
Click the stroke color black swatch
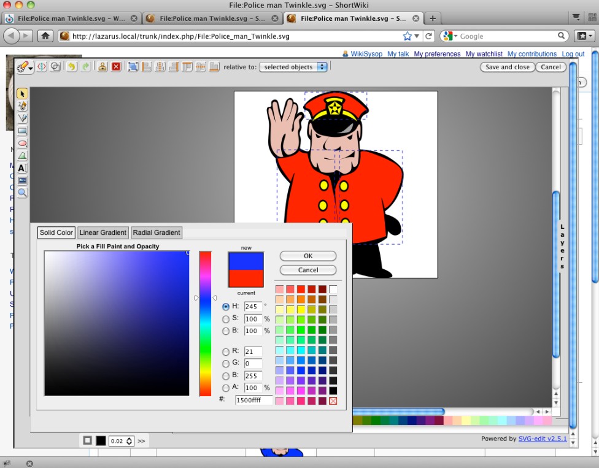pyautogui.click(x=101, y=440)
